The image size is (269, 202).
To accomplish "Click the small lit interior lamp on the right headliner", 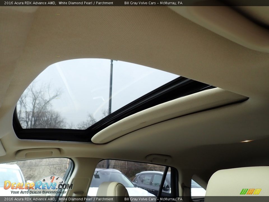I will 246,141.
